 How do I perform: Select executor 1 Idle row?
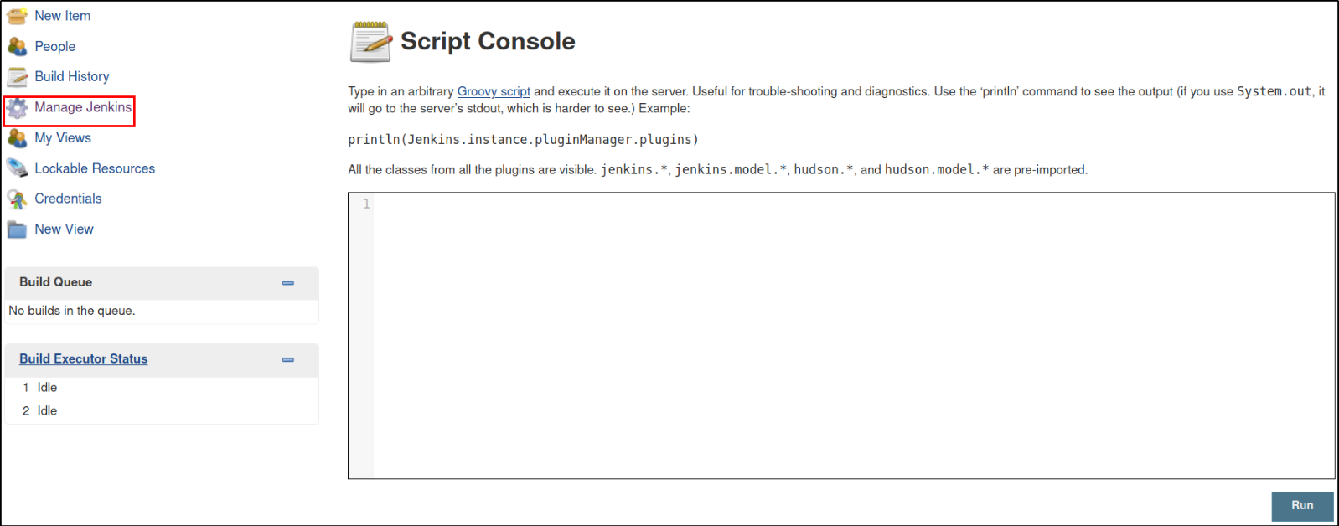tap(161, 387)
